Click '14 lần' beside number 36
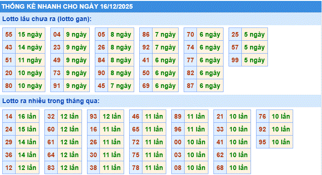 (27, 155)
